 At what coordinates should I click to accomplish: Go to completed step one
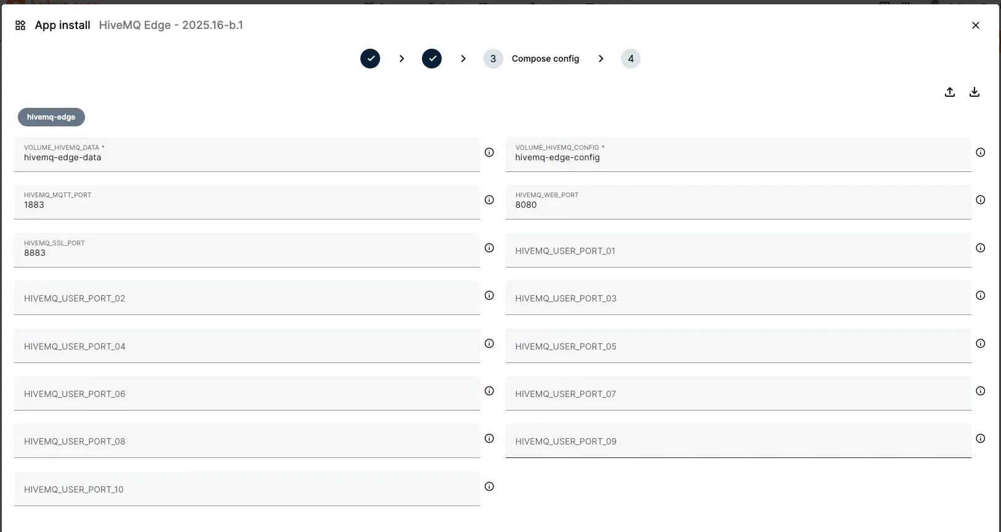click(x=370, y=59)
